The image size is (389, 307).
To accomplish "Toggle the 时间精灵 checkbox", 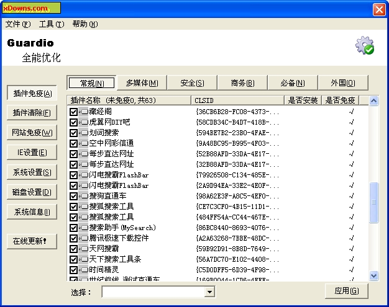I will [x=73, y=270].
